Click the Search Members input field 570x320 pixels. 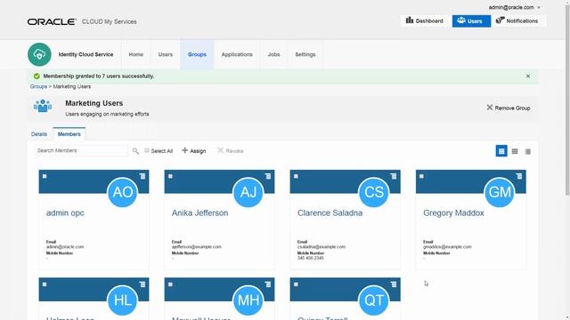pyautogui.click(x=81, y=150)
